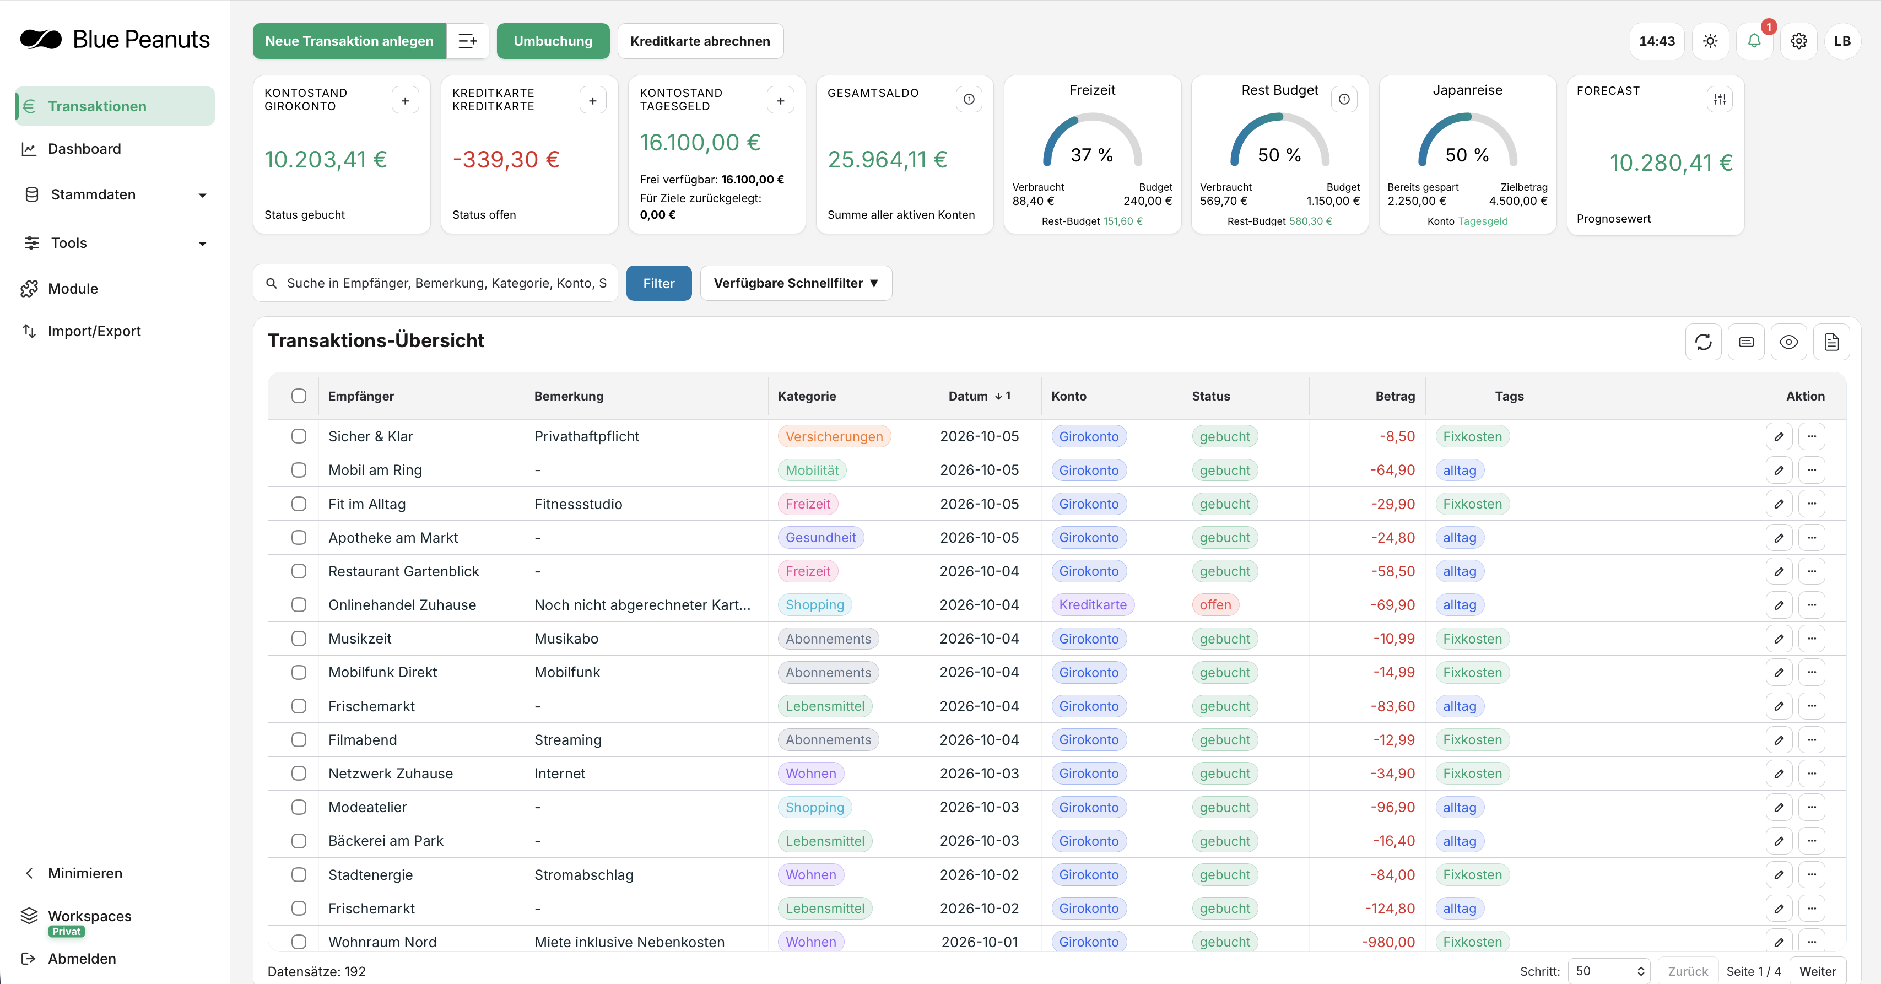Check the Fit im Alltag row
Viewport: 1881px width, 984px height.
[299, 504]
